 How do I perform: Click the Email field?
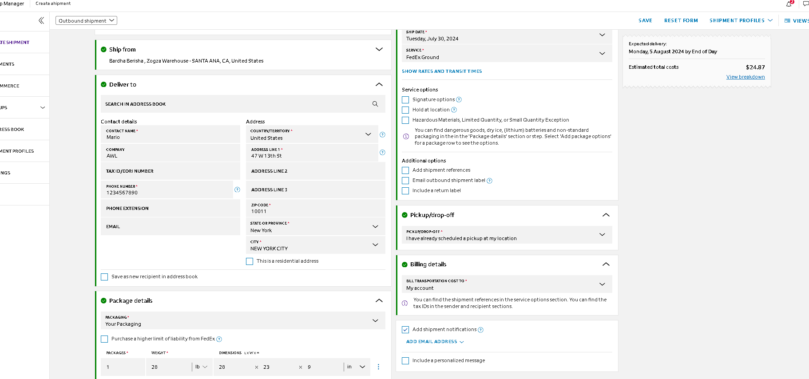(x=171, y=226)
